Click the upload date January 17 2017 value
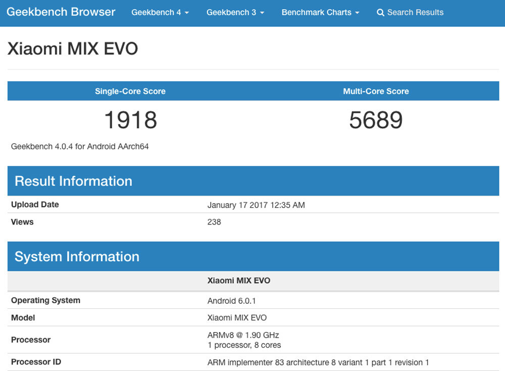 pyautogui.click(x=256, y=205)
